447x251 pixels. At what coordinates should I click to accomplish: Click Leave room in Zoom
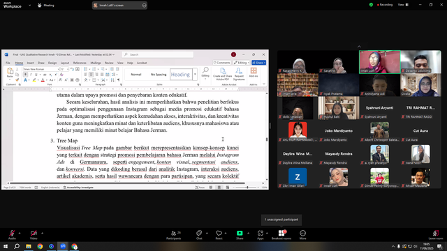436,235
